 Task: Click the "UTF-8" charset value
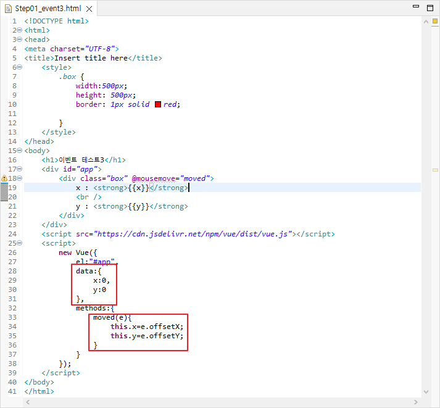click(100, 49)
